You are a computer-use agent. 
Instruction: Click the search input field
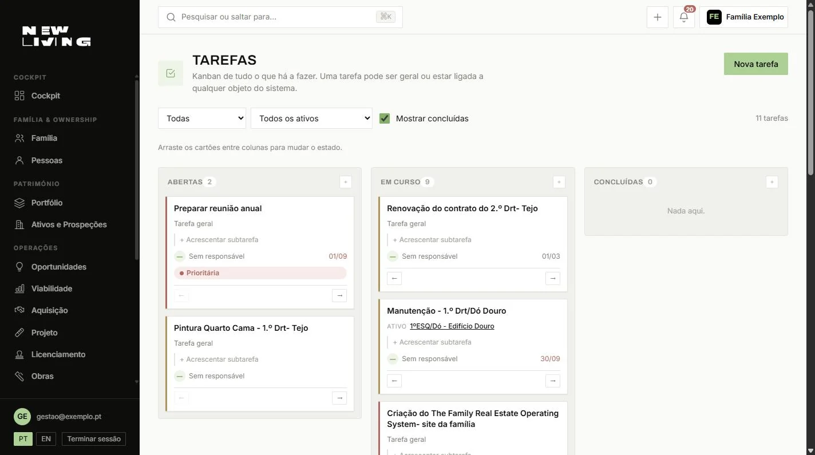[280, 17]
